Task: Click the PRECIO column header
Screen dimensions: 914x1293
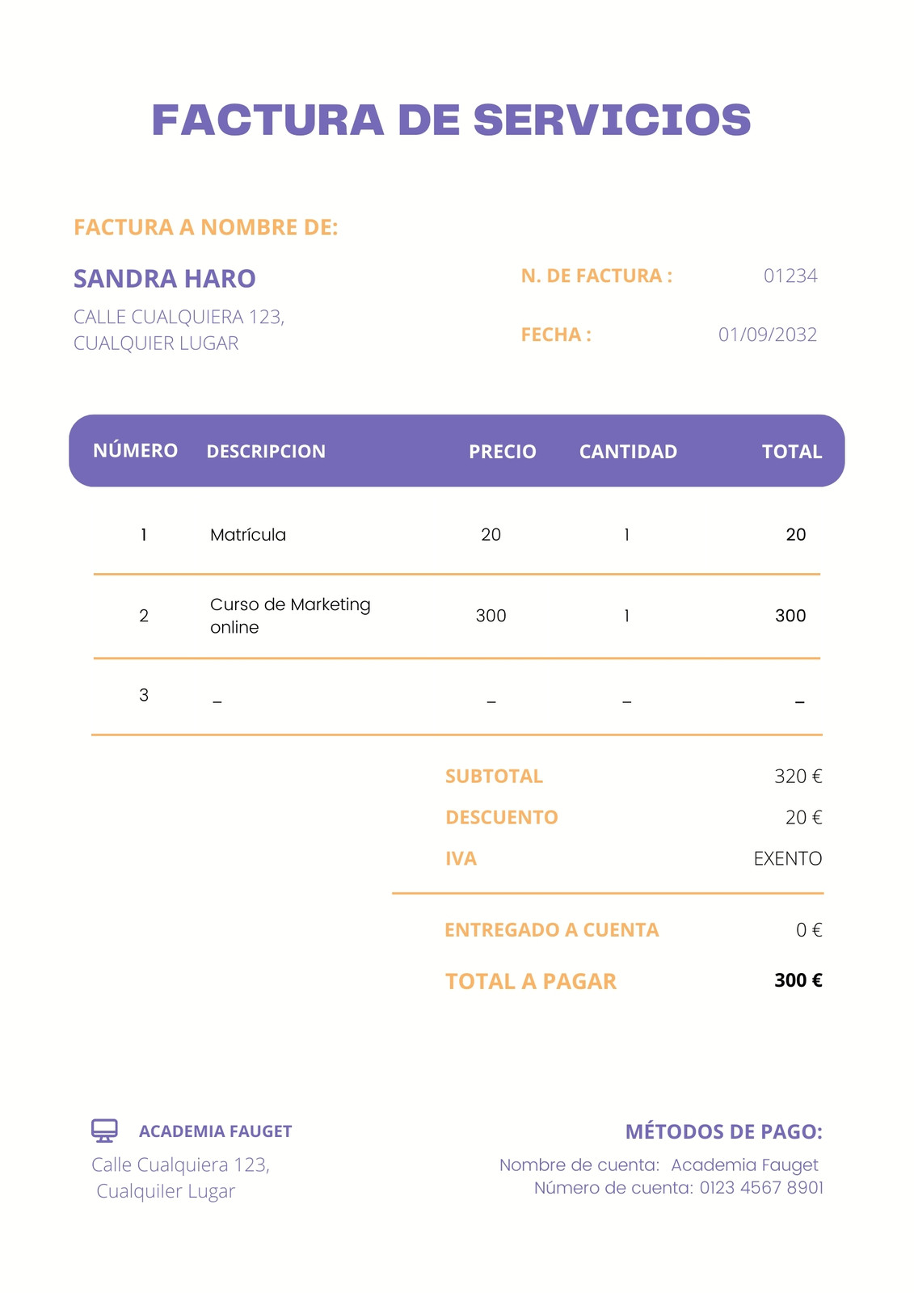Action: coord(503,452)
